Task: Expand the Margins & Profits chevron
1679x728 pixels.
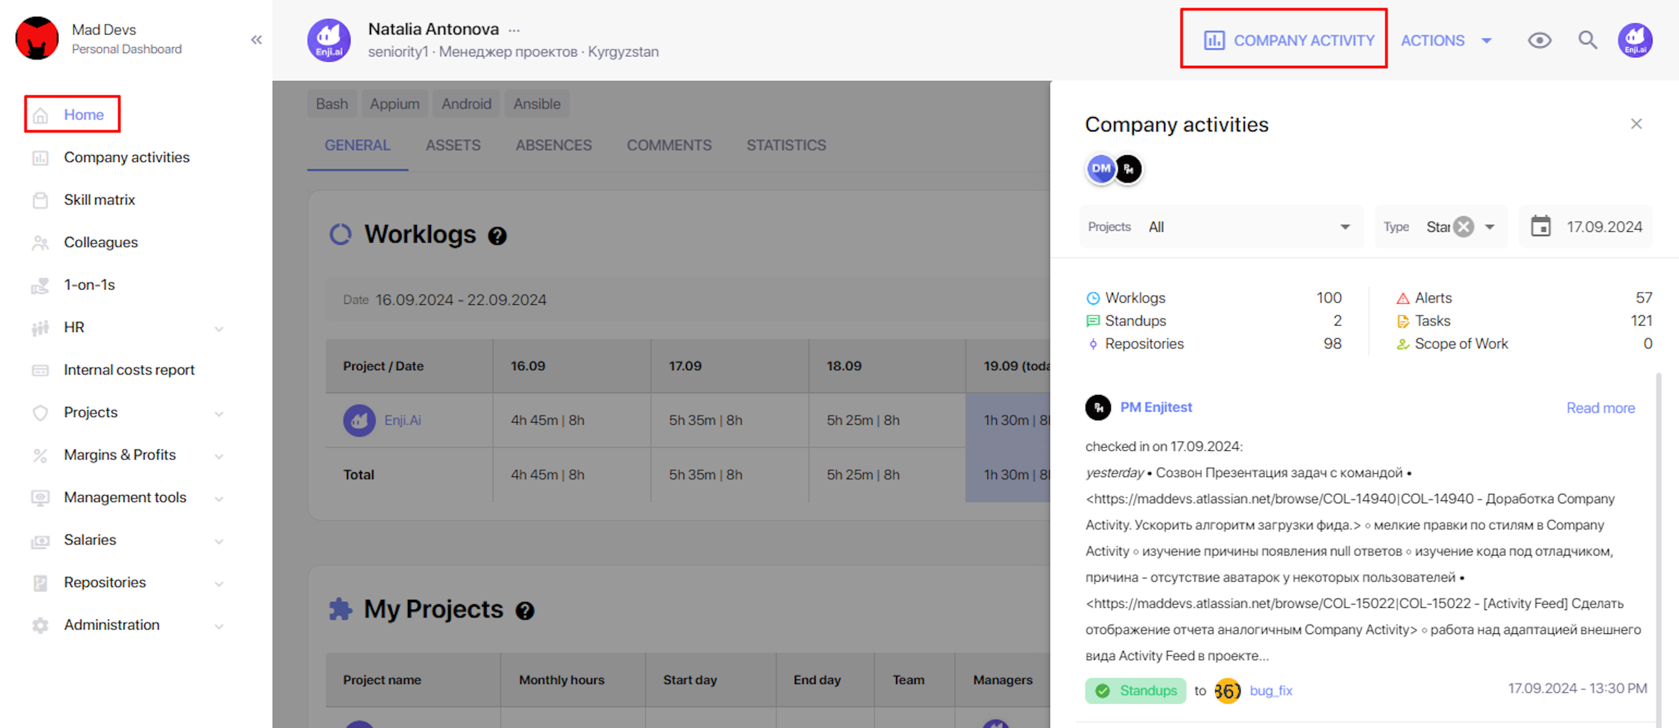Action: coord(219,456)
